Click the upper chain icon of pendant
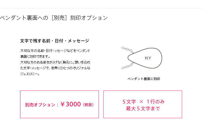The height and width of the screenshot is (125, 202). point(128,50)
